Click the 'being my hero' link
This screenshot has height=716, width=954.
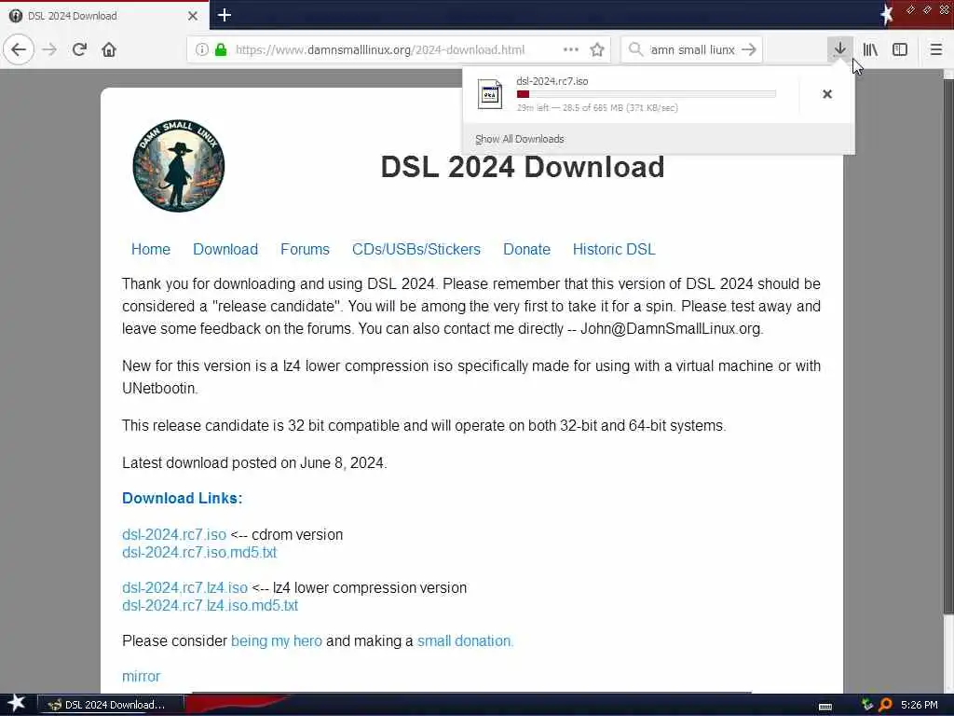coord(276,641)
